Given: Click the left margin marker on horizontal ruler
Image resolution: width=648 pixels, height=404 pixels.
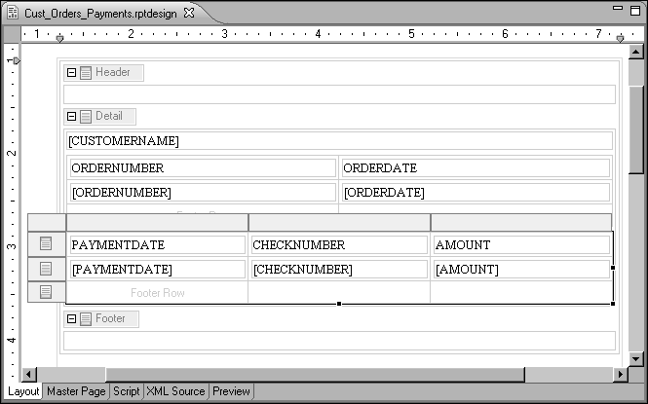Looking at the screenshot, I should tap(59, 38).
